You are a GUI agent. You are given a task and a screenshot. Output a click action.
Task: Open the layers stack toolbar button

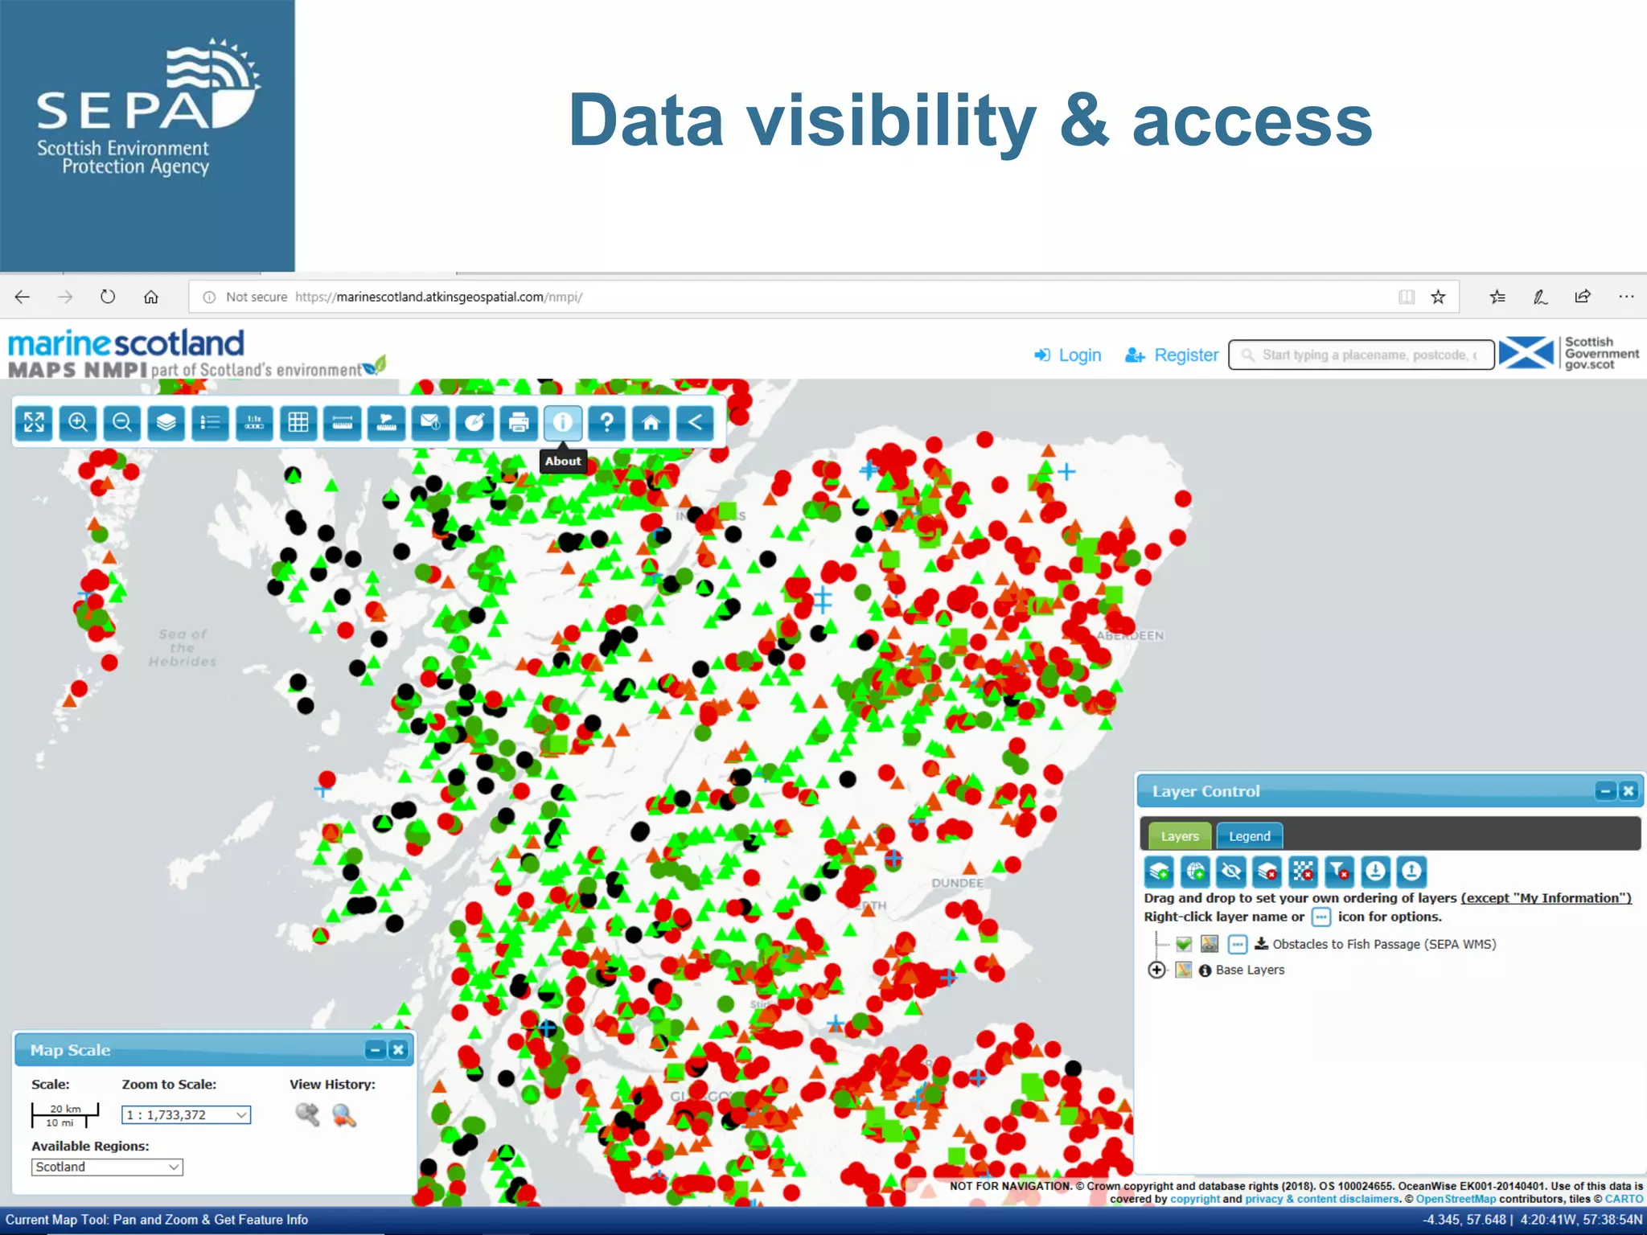[x=166, y=422]
